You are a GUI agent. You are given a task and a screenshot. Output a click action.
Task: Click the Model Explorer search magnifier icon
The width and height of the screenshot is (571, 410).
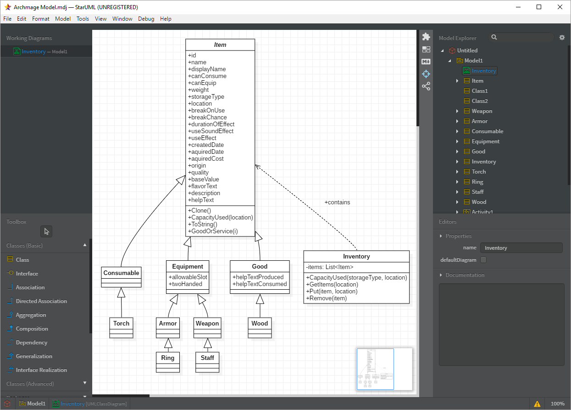494,37
